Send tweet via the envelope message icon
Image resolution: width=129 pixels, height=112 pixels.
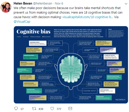point(70,108)
